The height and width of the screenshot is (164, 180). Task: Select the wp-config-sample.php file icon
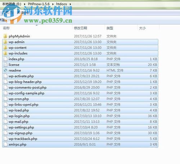(x=5, y=93)
